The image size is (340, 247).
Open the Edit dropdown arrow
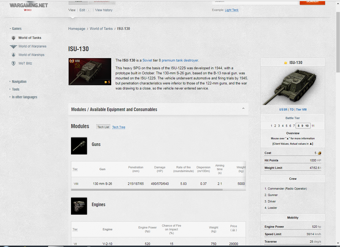pyautogui.click(x=89, y=10)
